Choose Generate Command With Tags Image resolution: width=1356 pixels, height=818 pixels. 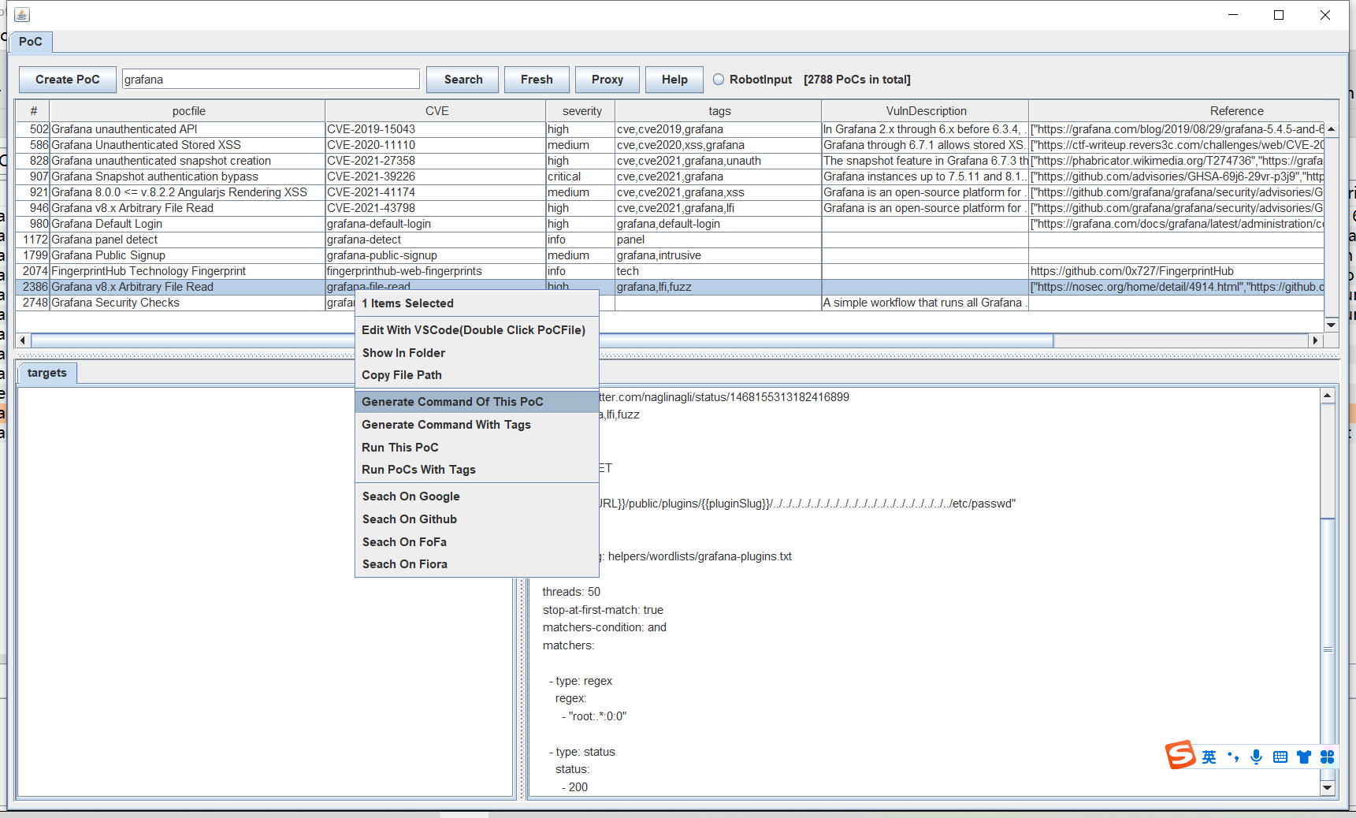click(477, 425)
